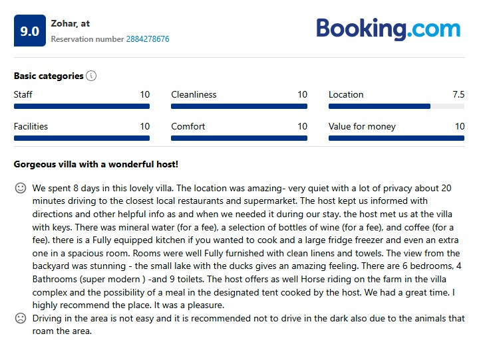Click the Booking.com logo
This screenshot has height=342, width=479.
tap(388, 29)
